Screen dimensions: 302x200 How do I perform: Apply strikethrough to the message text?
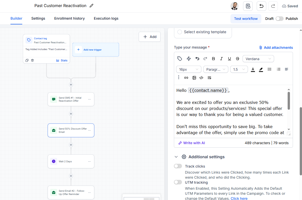tap(238, 59)
